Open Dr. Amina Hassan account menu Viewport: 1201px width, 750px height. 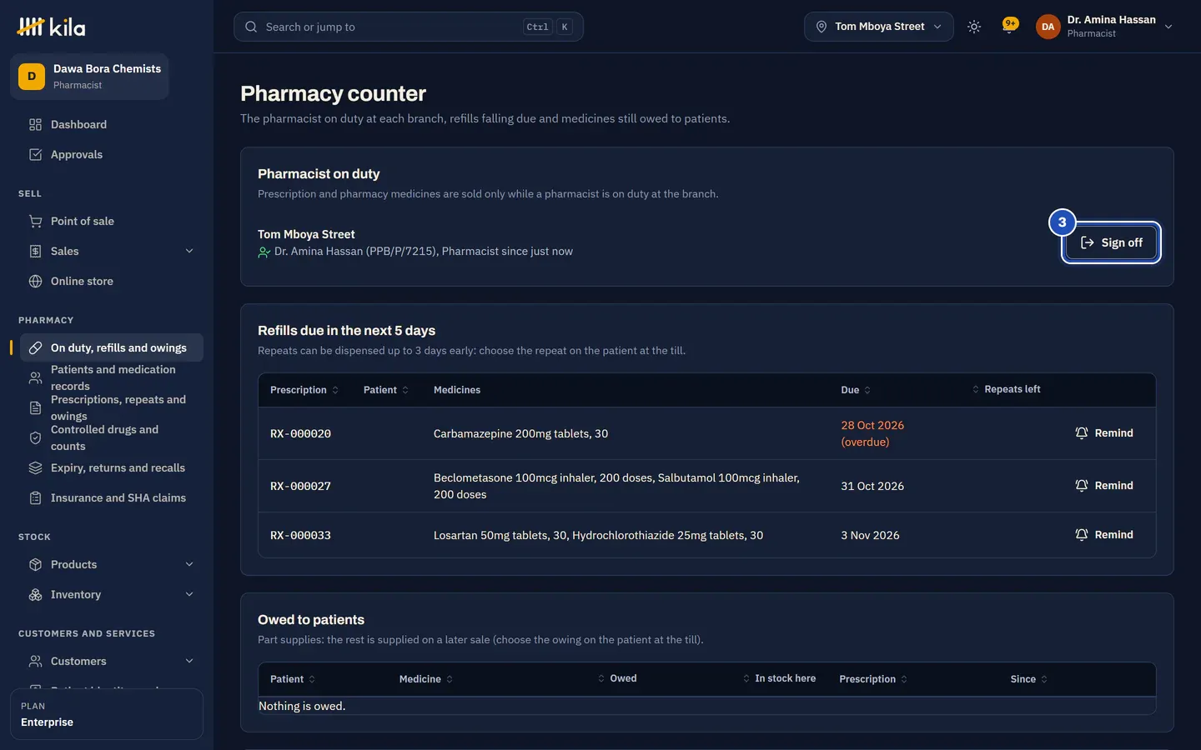click(x=1104, y=27)
